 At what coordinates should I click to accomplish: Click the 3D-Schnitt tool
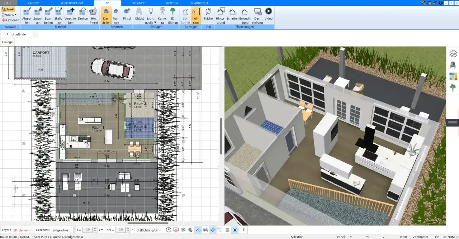[x=185, y=15]
